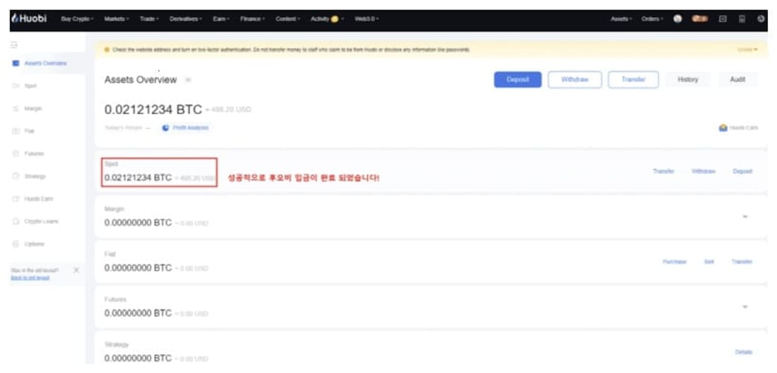Open the Buy Crypto dropdown menu

[78, 19]
